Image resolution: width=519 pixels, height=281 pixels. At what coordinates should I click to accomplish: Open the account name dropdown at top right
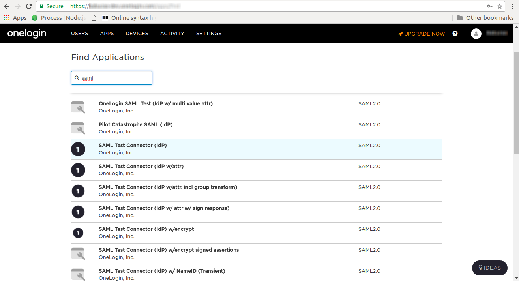pyautogui.click(x=497, y=34)
